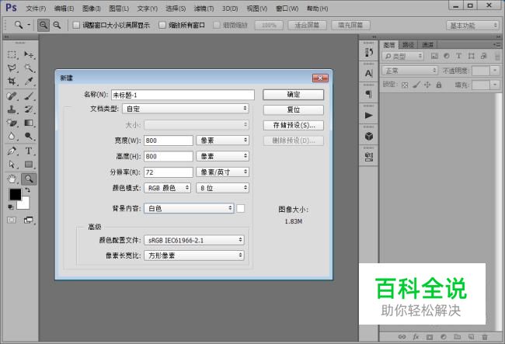Select the Rectangular Marquee tool

click(12, 54)
